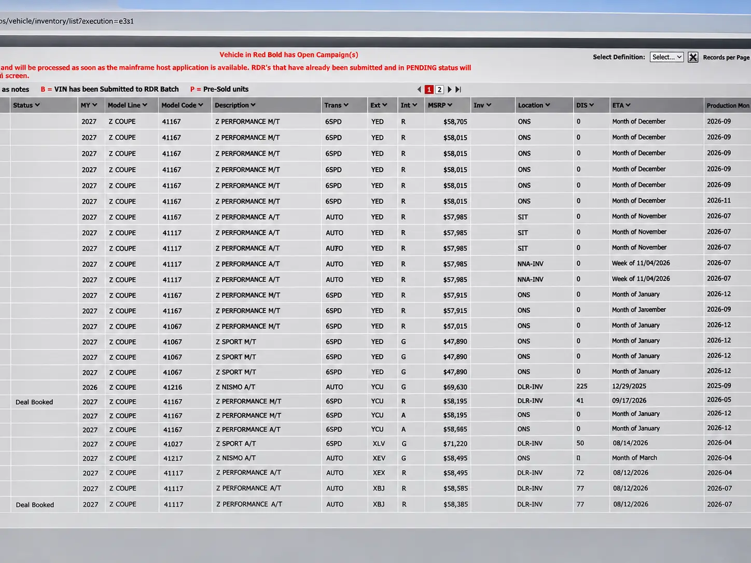The image size is (751, 563).
Task: Select model code 41217 cell
Action: tap(173, 459)
